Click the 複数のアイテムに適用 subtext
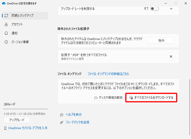This screenshot has height=139, width=191. click(72, 59)
